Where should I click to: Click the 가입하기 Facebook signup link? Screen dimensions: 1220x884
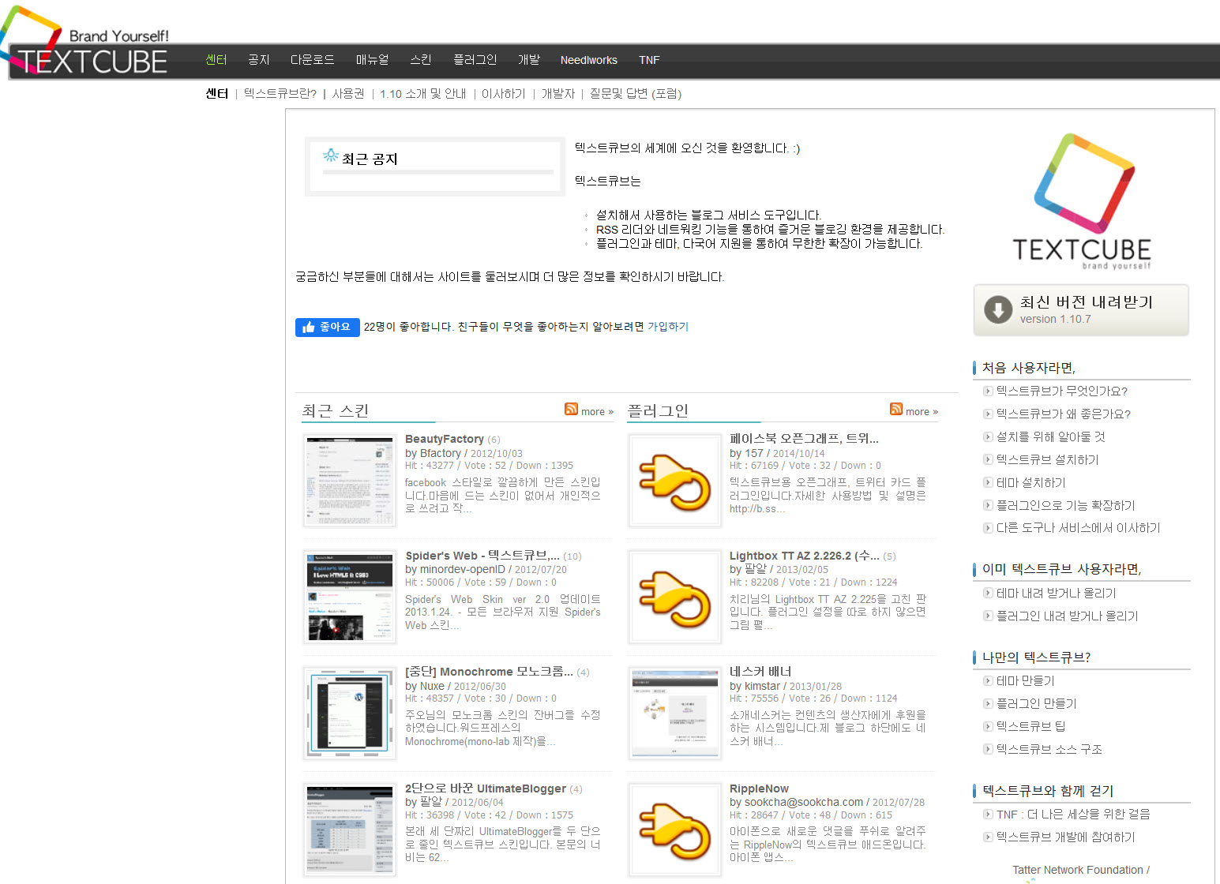tap(668, 327)
